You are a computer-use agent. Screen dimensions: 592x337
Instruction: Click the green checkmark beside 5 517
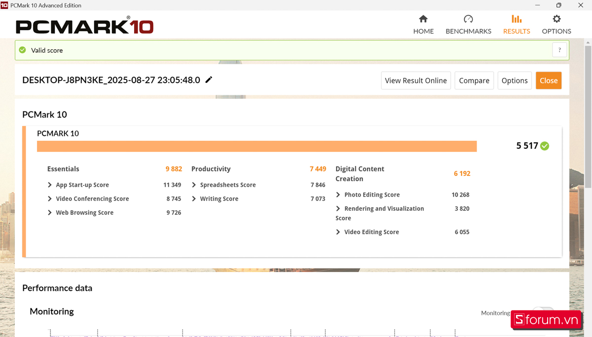[x=545, y=146]
